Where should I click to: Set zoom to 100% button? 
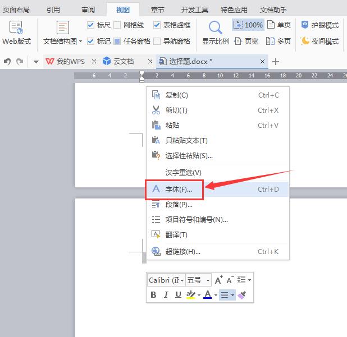(248, 25)
